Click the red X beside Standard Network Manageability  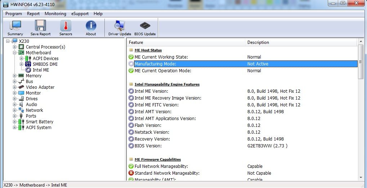(x=131, y=173)
